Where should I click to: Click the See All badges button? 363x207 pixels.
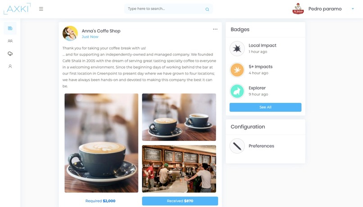(265, 107)
